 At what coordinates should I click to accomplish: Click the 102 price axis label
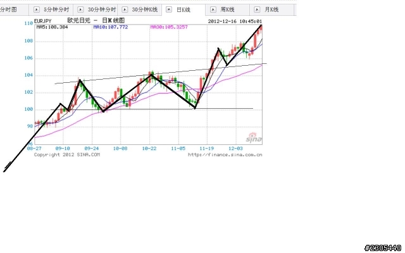[x=28, y=92]
